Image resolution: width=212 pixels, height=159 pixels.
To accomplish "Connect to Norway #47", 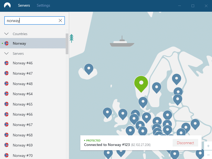I will pos(33,73).
